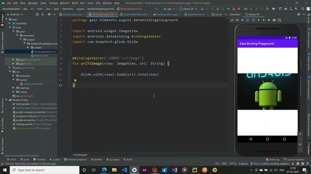Click the emulator back triangle toolbar icon
Image resolution: width=311 pixels, height=174 pixels.
click(259, 20)
